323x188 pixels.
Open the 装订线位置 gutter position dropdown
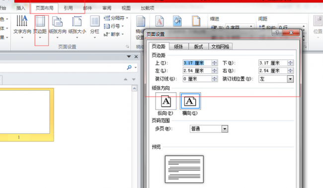[290, 79]
